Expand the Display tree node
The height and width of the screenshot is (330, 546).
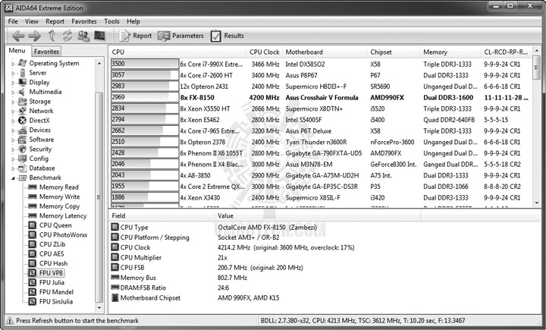tap(13, 83)
